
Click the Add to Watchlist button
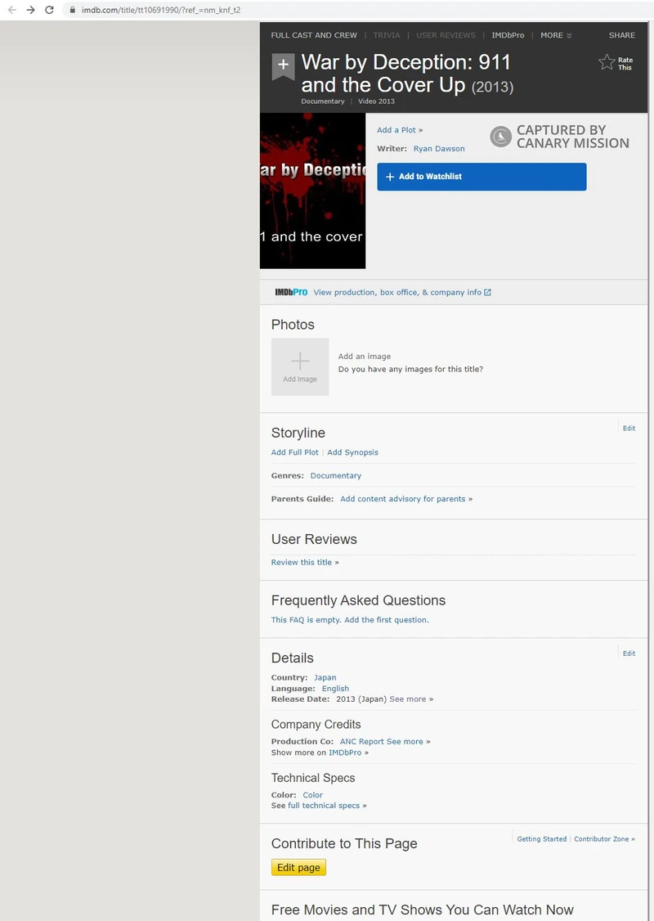(482, 177)
